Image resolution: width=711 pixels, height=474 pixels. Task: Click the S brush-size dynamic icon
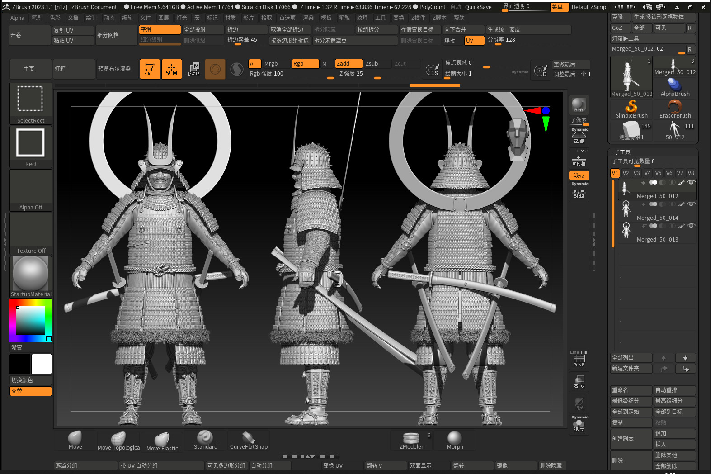coord(432,70)
